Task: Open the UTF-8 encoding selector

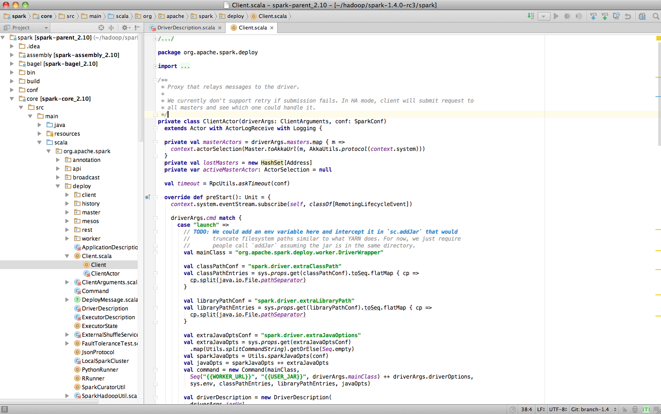Action: pyautogui.click(x=558, y=409)
